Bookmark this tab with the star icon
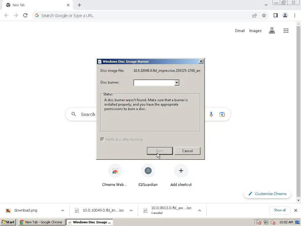This screenshot has height=226, width=301. tap(264, 15)
